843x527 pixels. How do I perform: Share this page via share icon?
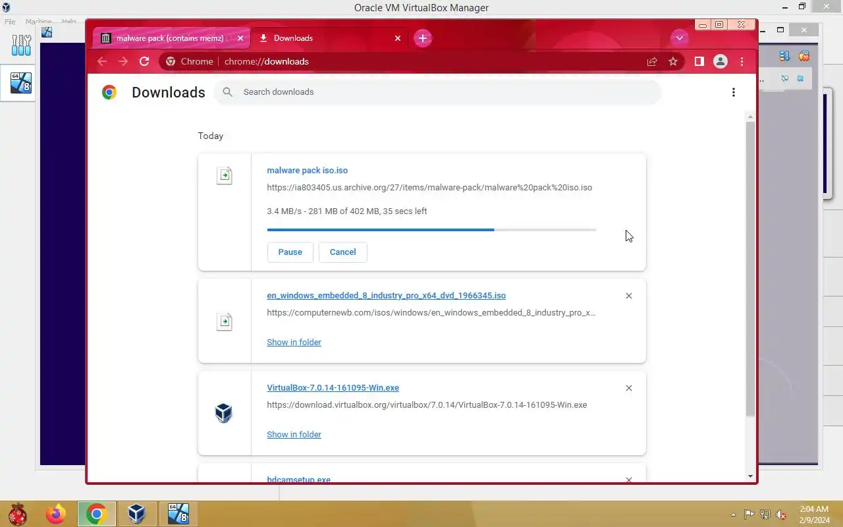(652, 61)
